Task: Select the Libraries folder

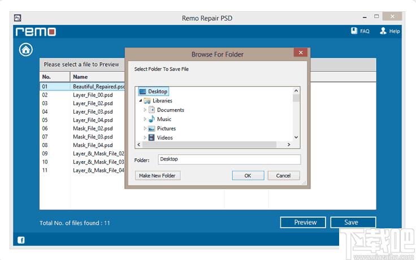Action: (x=158, y=101)
